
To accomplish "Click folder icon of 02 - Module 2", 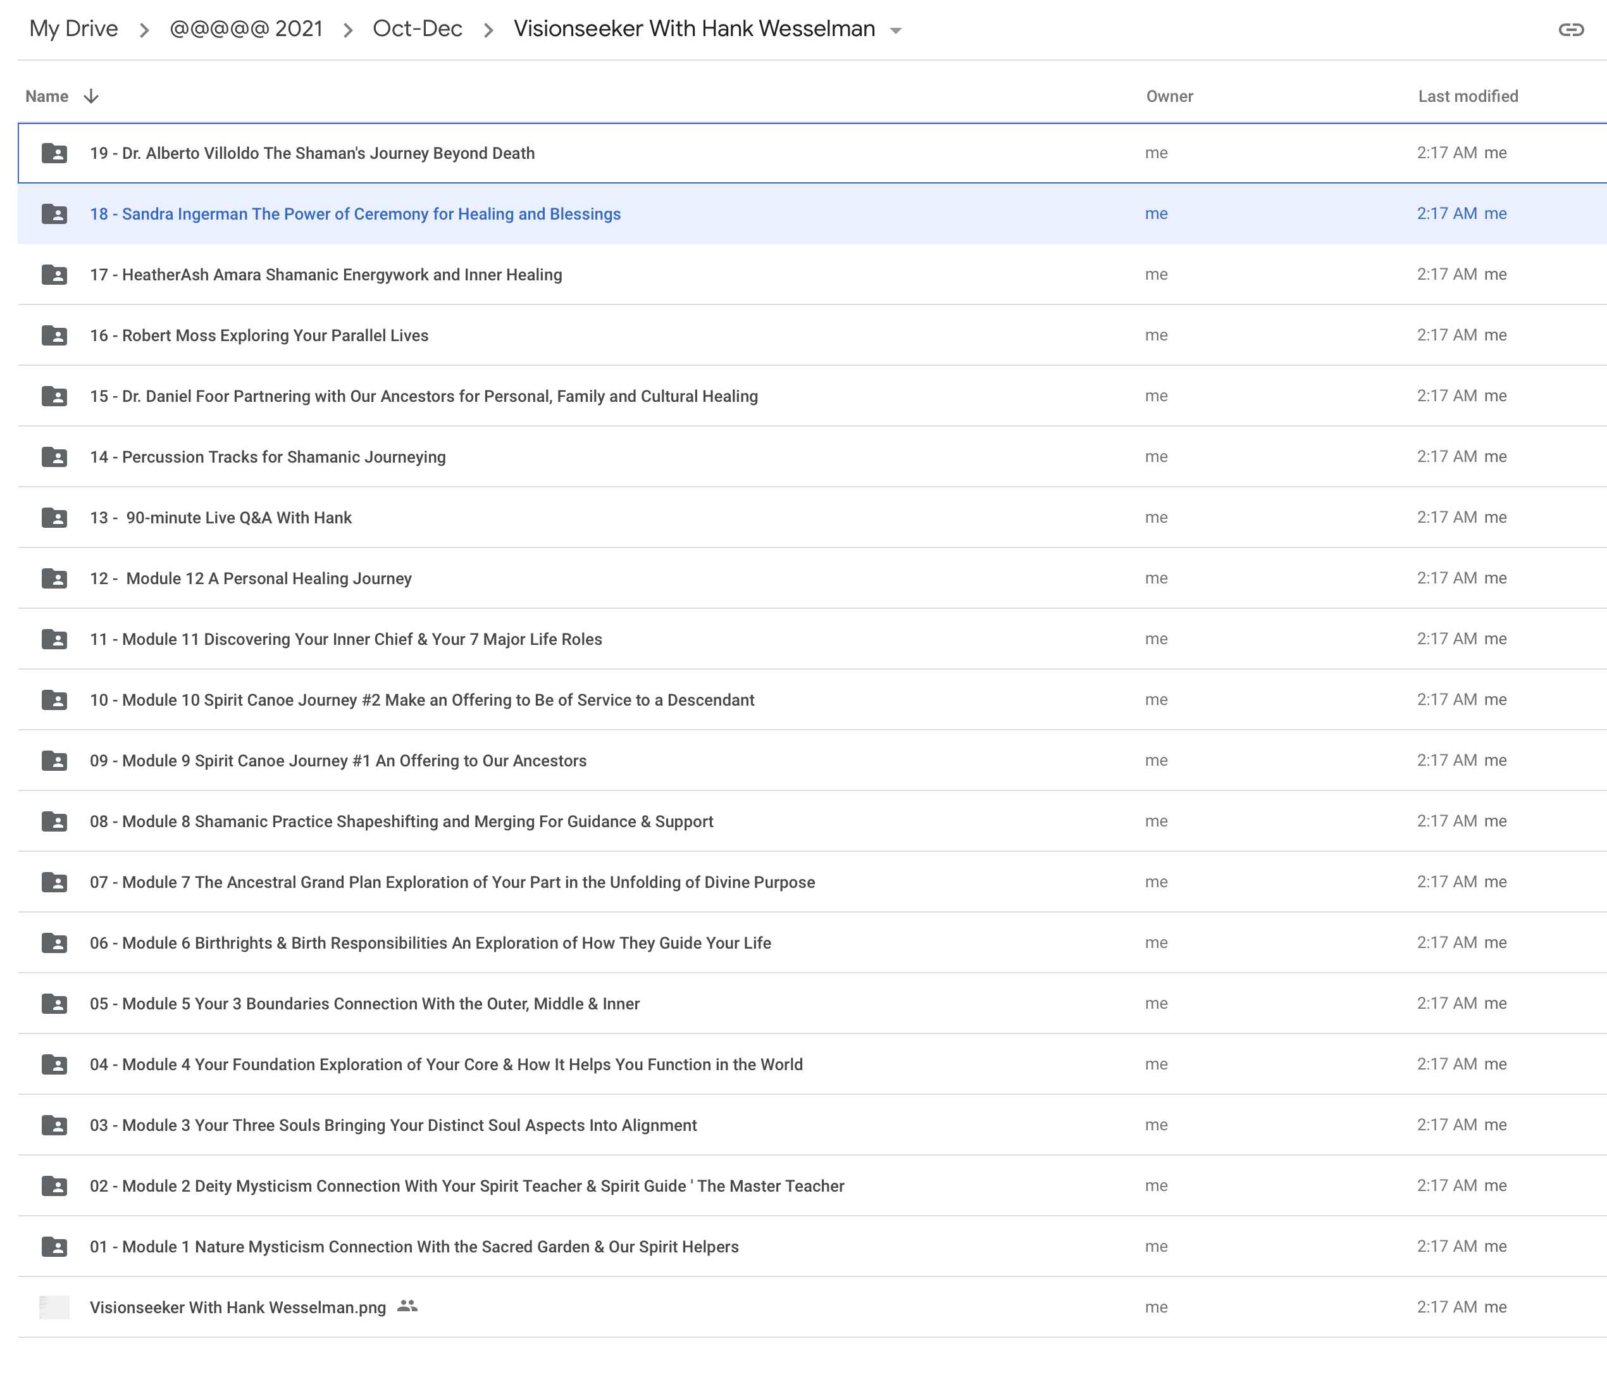I will click(54, 1185).
